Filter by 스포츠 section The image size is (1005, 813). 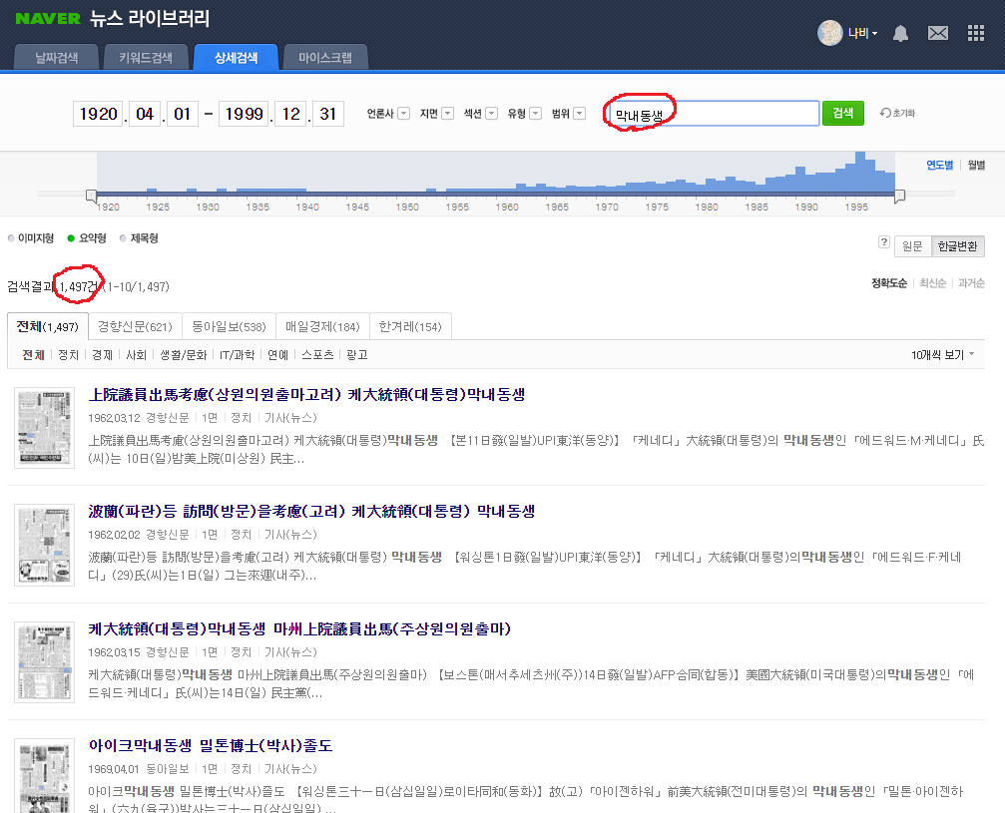[317, 355]
